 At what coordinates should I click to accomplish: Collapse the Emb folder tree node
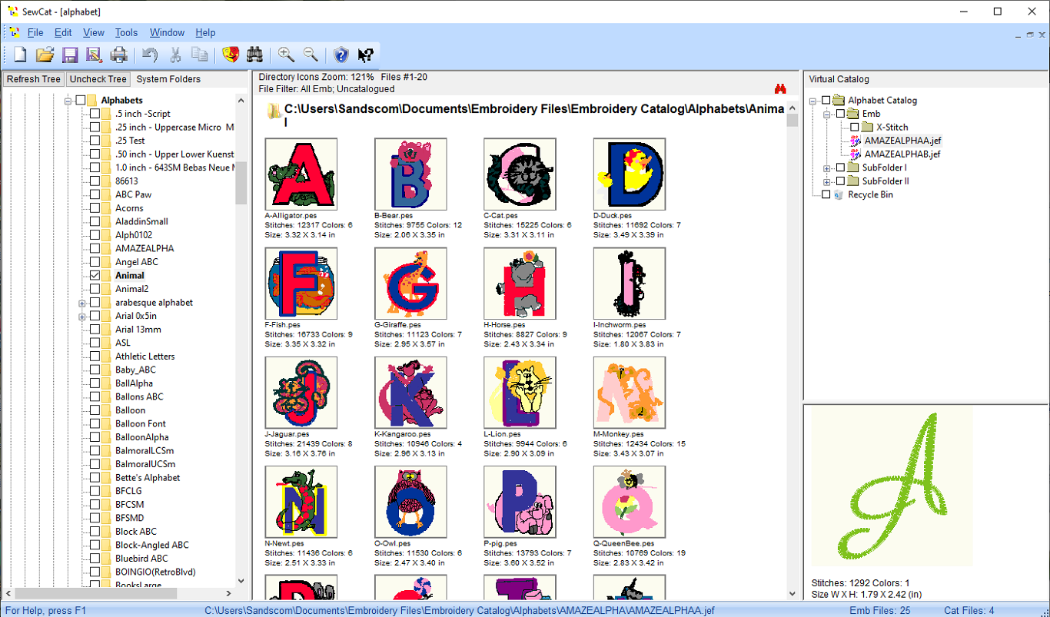[829, 114]
